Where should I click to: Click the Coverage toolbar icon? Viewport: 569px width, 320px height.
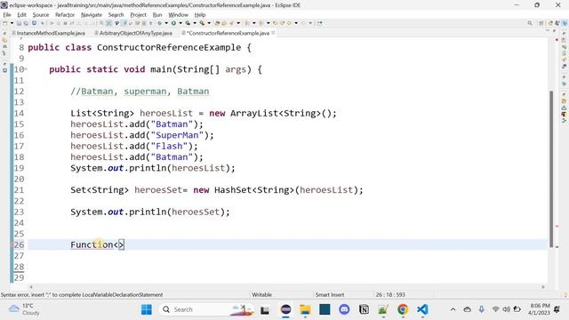[x=188, y=23]
